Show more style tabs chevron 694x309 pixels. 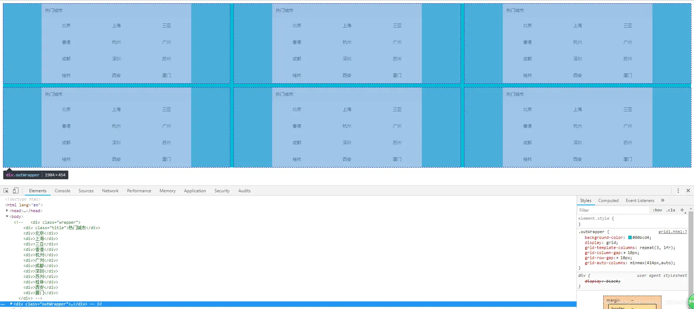[x=663, y=200]
